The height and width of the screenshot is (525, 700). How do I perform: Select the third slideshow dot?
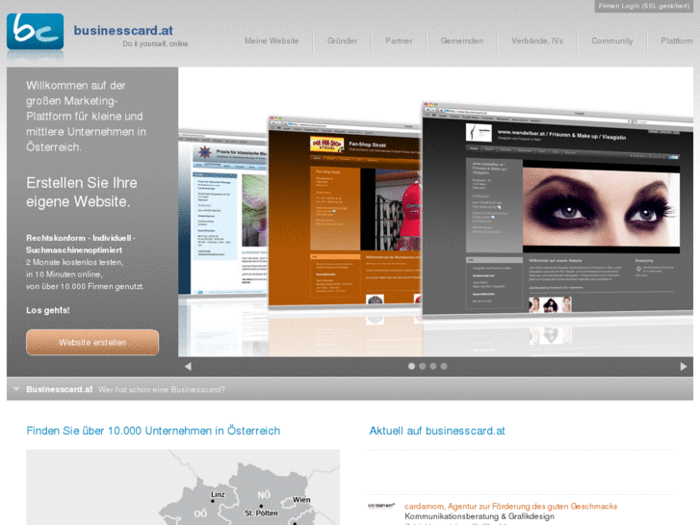(x=433, y=366)
